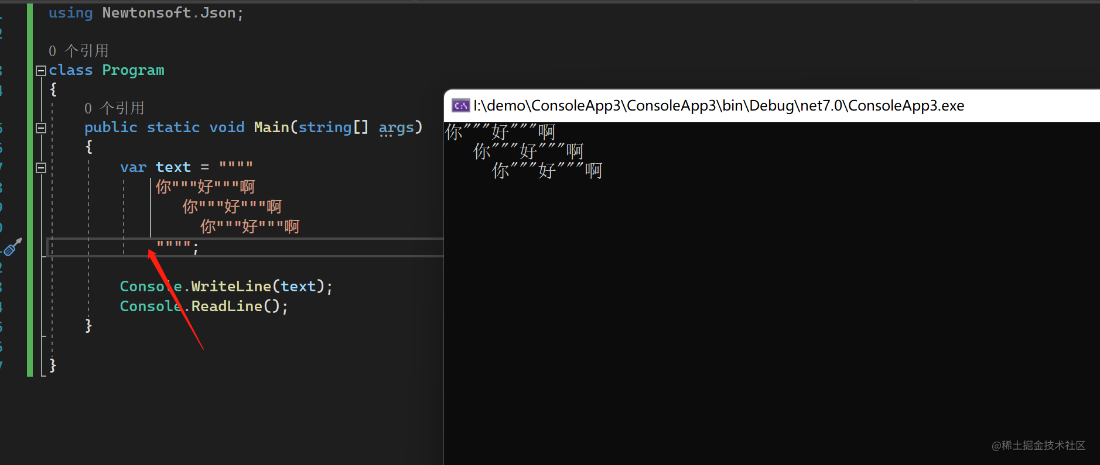Click the Main method name

pos(271,128)
